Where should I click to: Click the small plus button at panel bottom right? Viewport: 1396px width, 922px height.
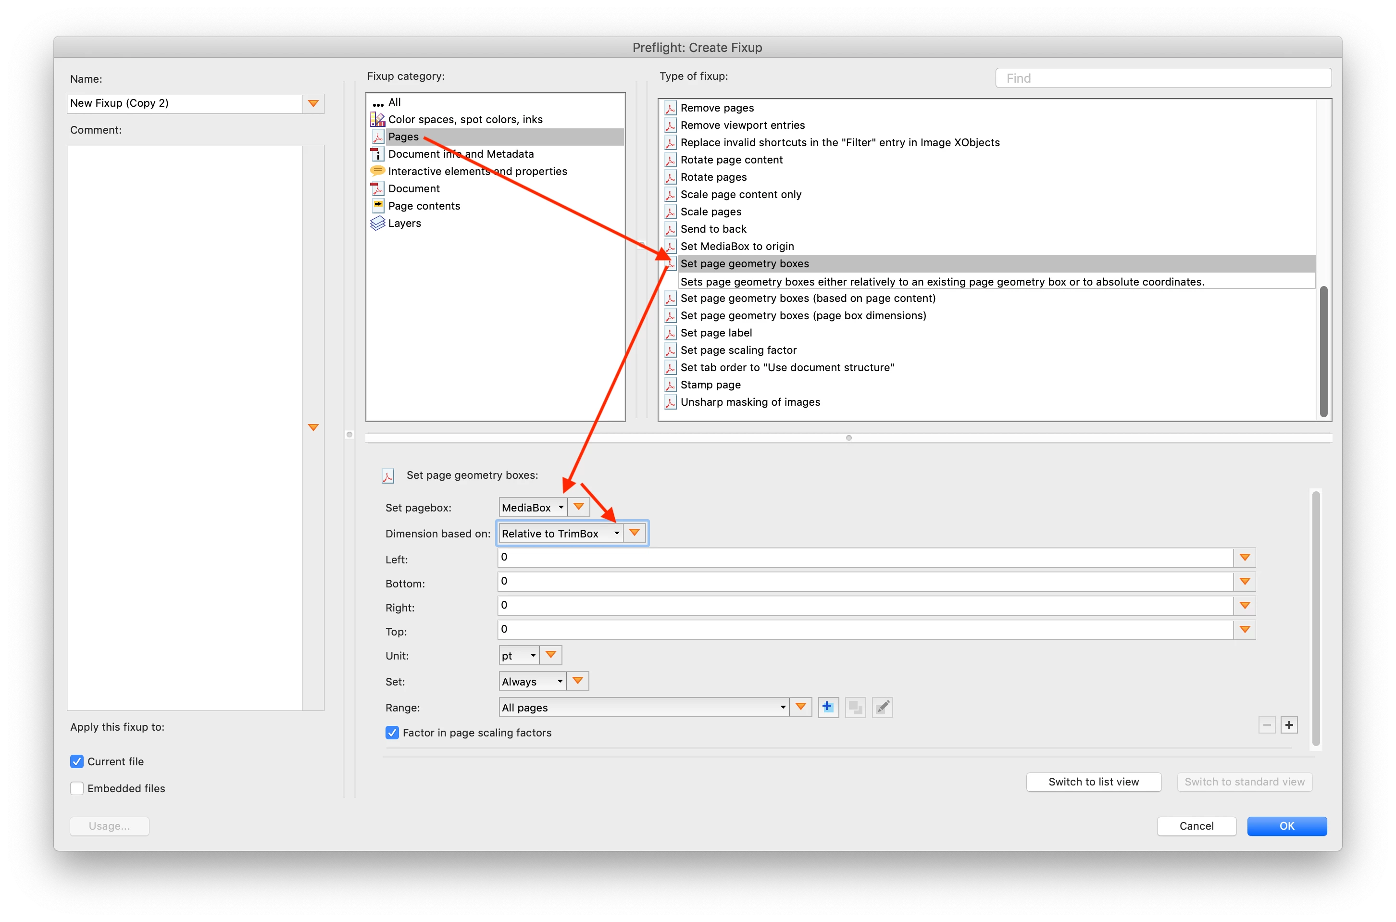(1289, 725)
